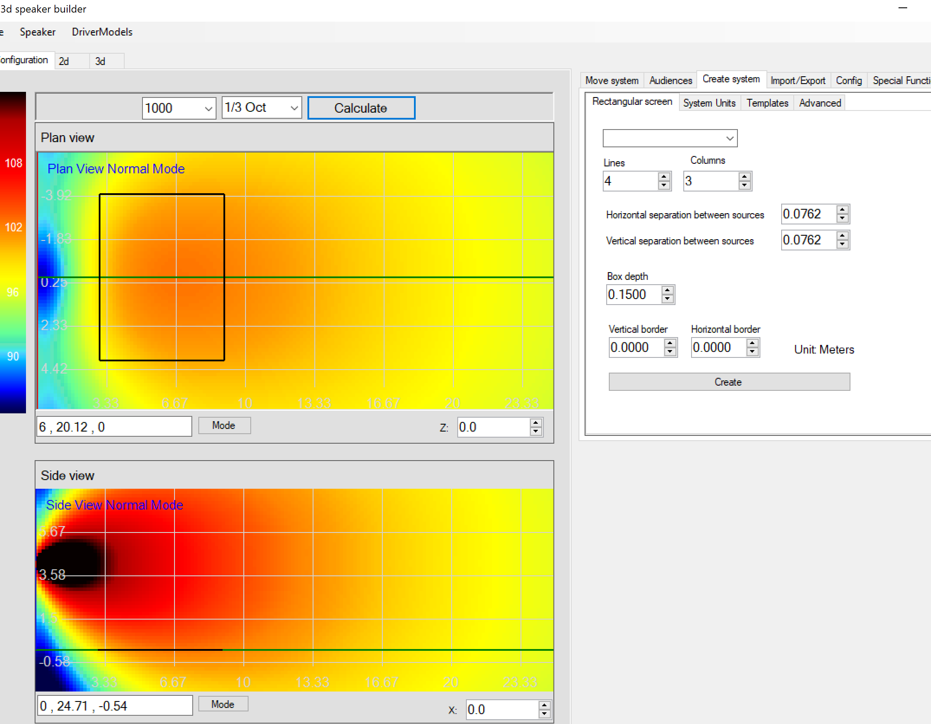Increase the plan view z value
Screen dimensions: 931x724
(536, 423)
